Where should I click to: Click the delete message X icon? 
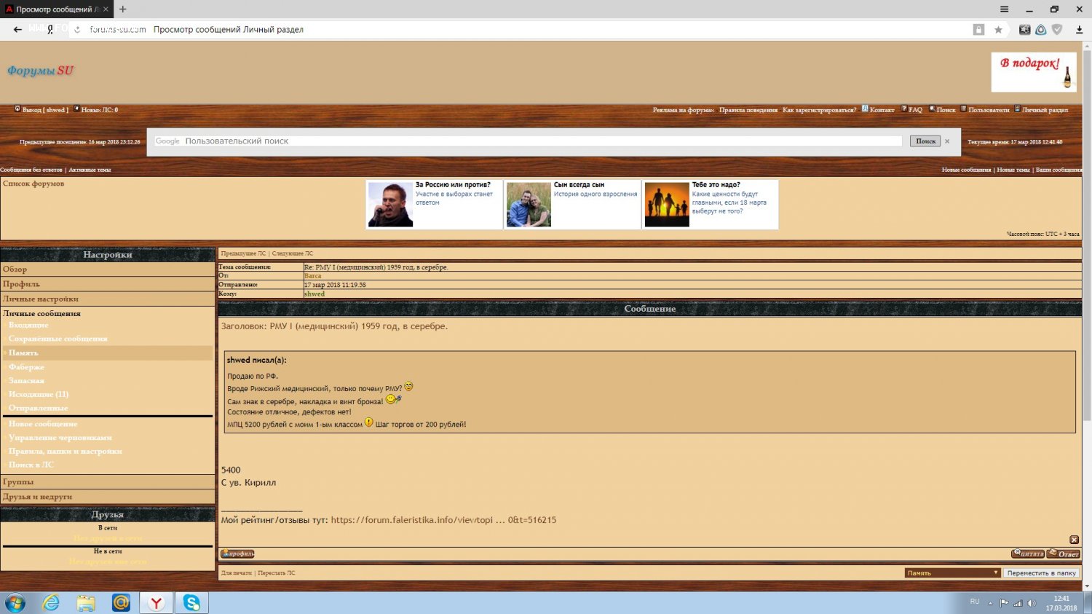point(1074,540)
